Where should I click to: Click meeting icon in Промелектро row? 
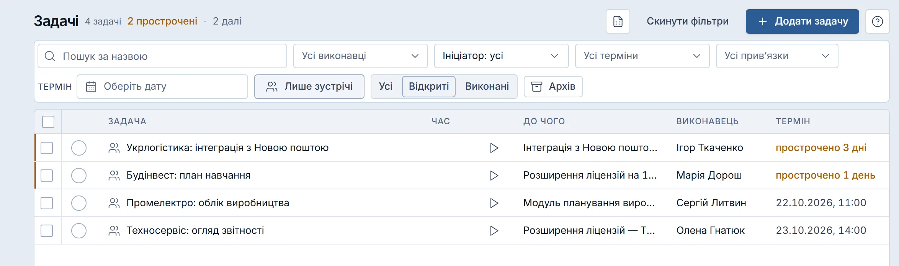114,203
